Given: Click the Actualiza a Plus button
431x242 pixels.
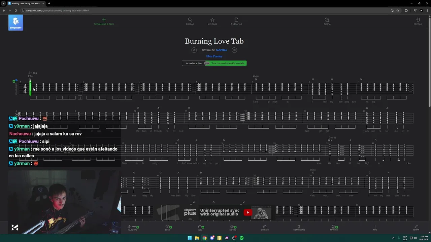Looking at the screenshot, I should click(194, 63).
